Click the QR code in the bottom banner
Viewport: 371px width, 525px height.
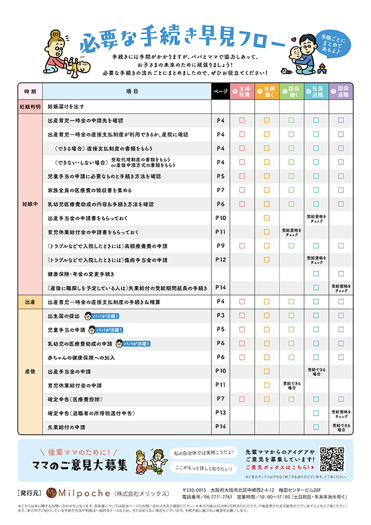click(332, 459)
